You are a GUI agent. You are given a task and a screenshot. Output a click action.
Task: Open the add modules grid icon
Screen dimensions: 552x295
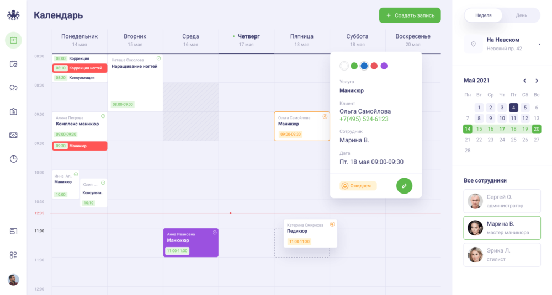point(13,255)
